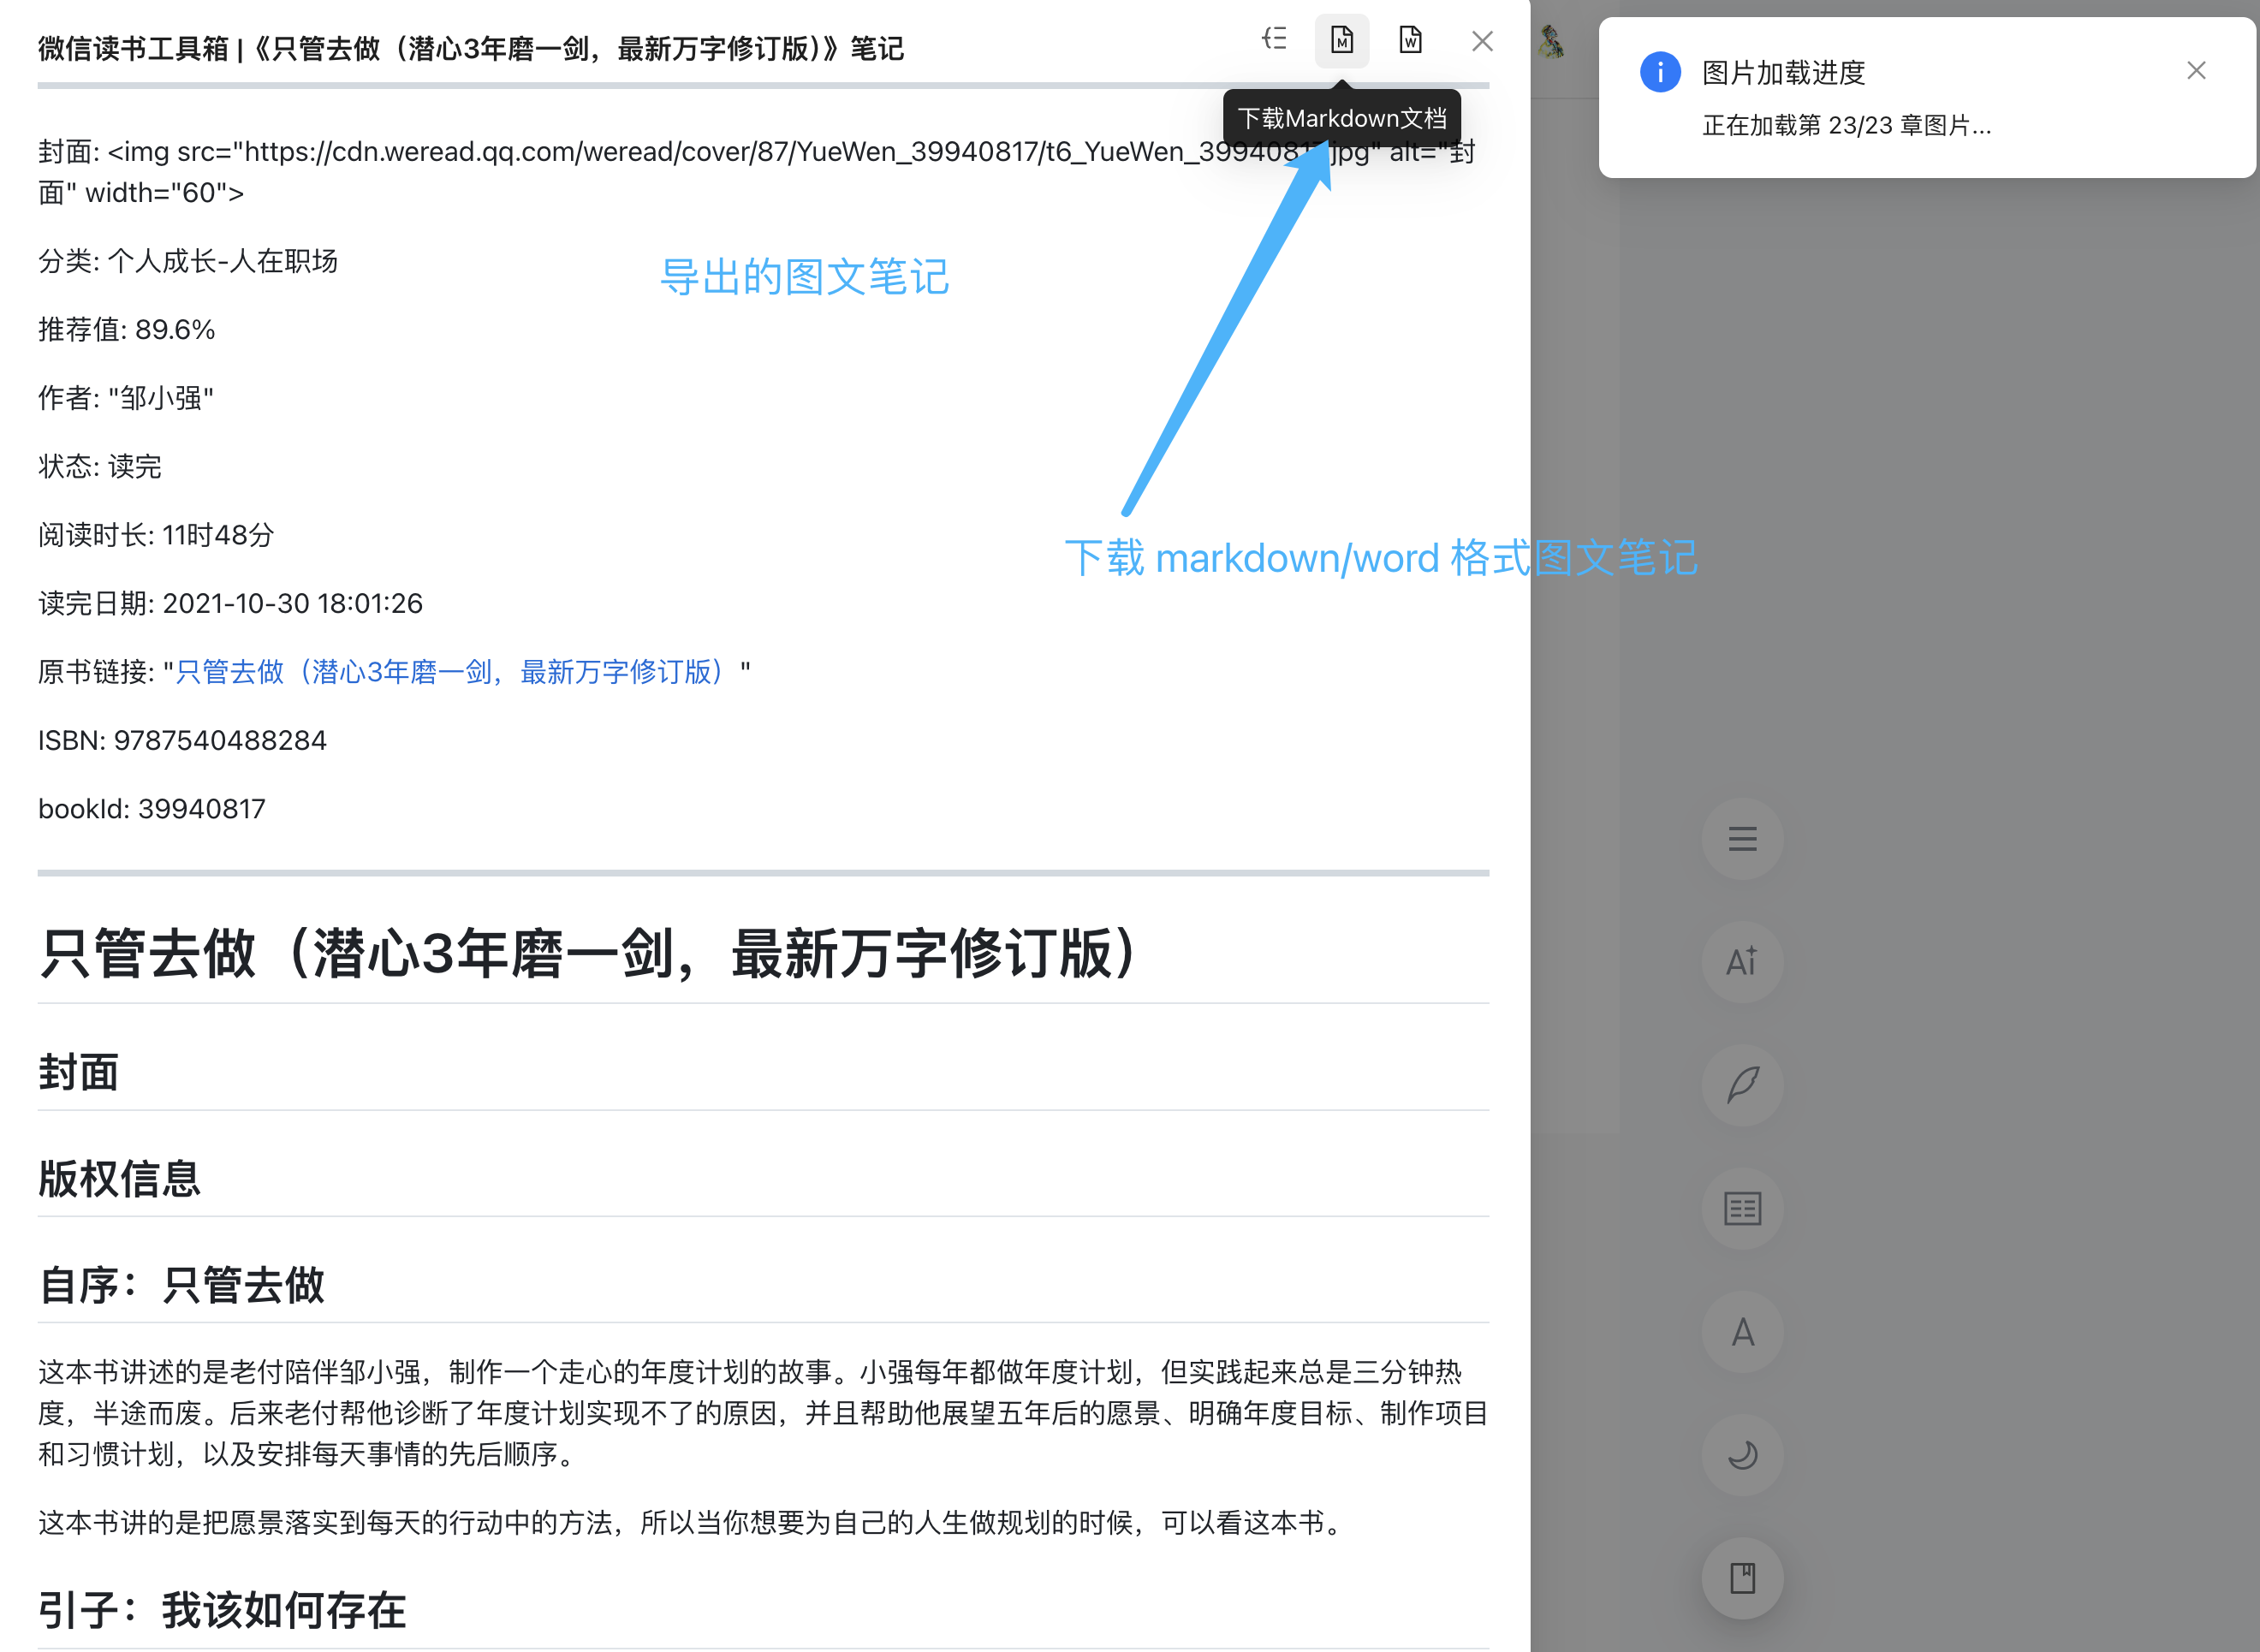Download the Word document
This screenshot has width=2260, height=1652.
tap(1410, 41)
